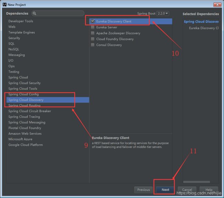224x198 pixels.
Task: Select the NoSQL category
Action: coord(48,49)
